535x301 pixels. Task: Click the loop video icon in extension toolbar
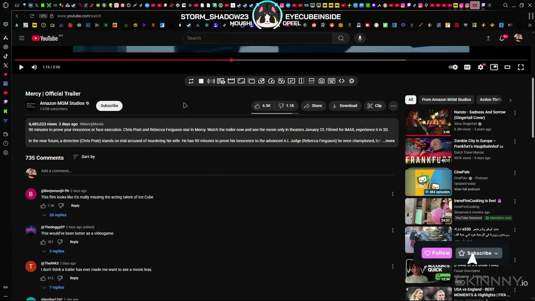(191, 81)
